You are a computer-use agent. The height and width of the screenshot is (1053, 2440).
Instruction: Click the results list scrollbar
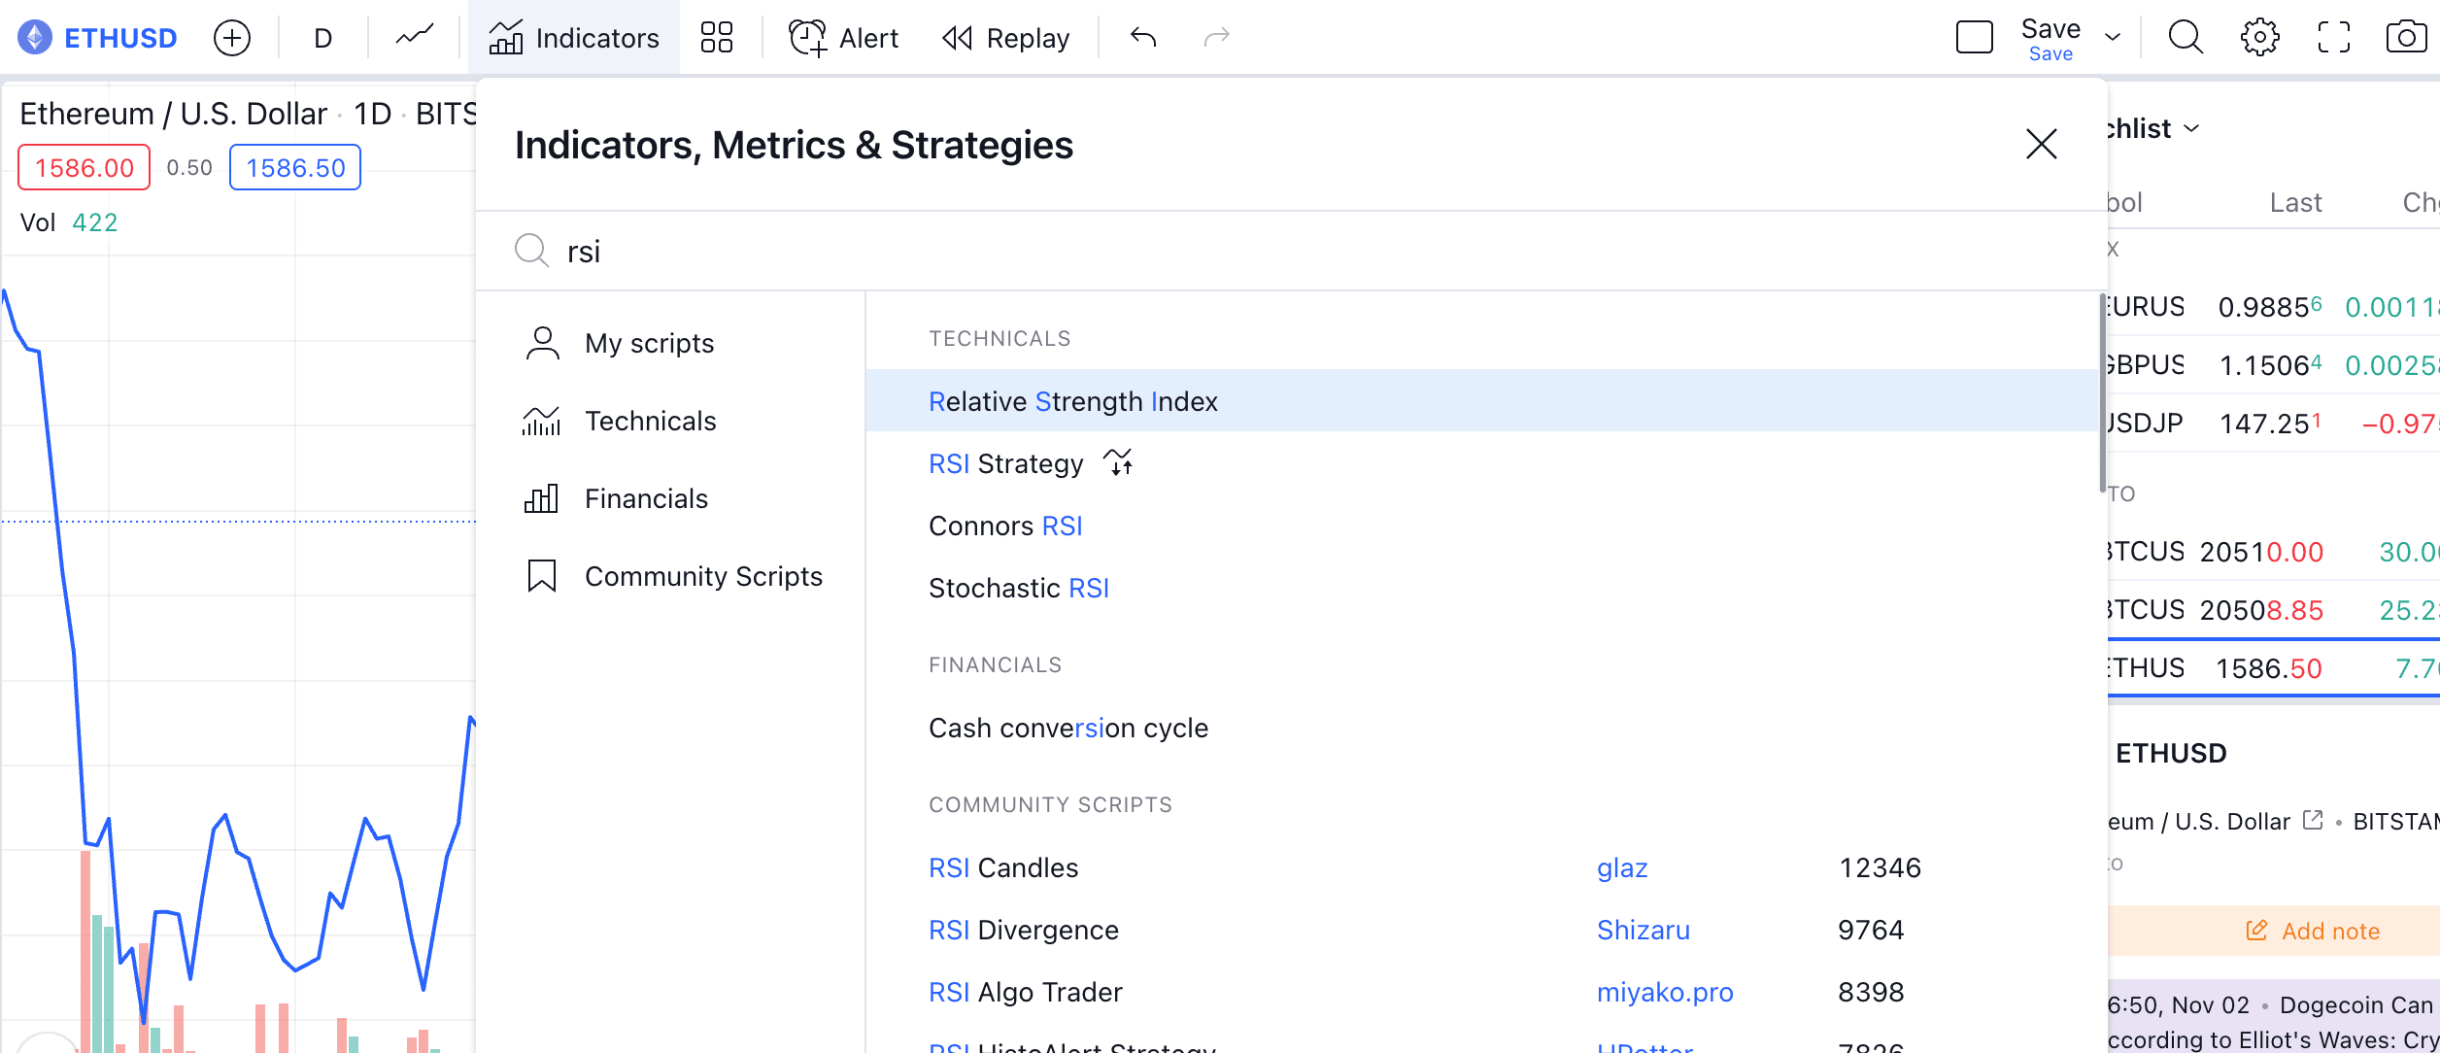click(x=2102, y=394)
